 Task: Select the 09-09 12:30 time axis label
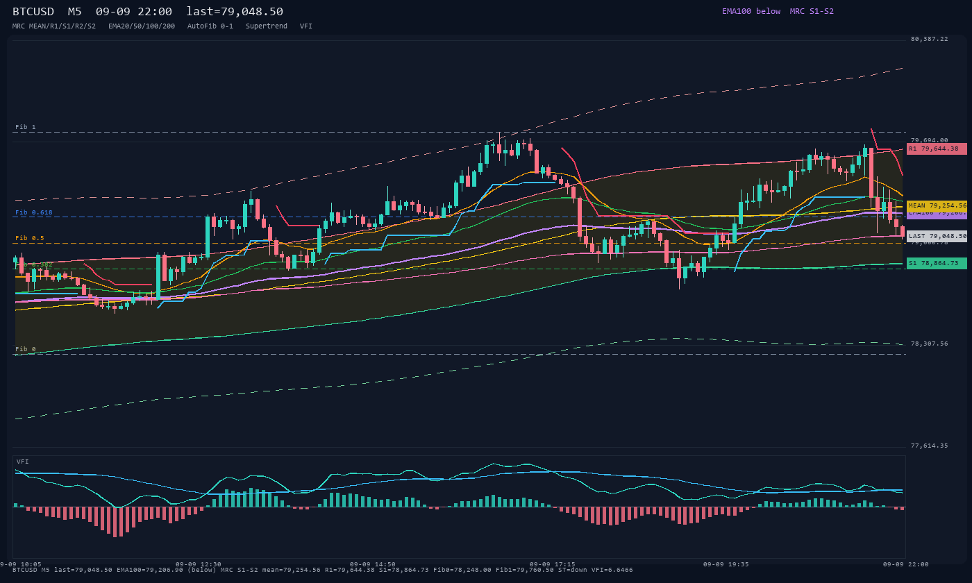tap(199, 564)
